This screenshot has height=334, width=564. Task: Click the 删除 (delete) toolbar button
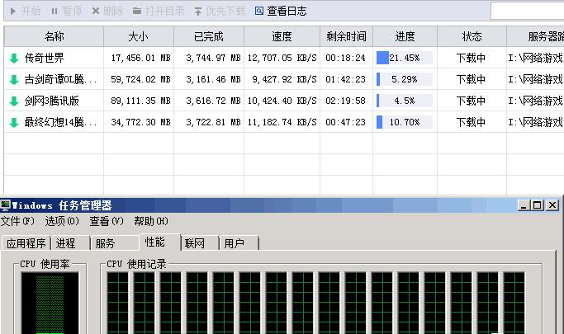(107, 12)
